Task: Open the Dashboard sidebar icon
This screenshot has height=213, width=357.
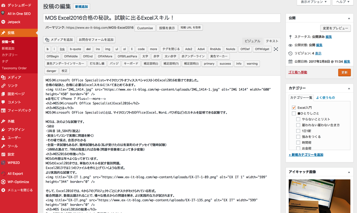Action: (3, 5)
